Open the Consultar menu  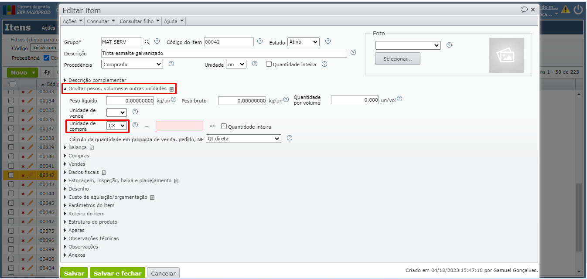[101, 21]
